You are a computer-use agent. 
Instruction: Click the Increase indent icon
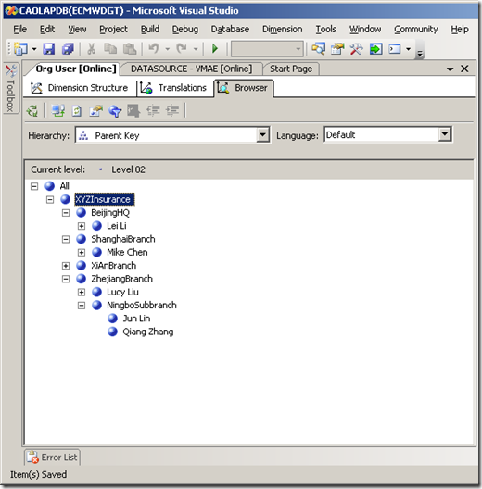(172, 110)
